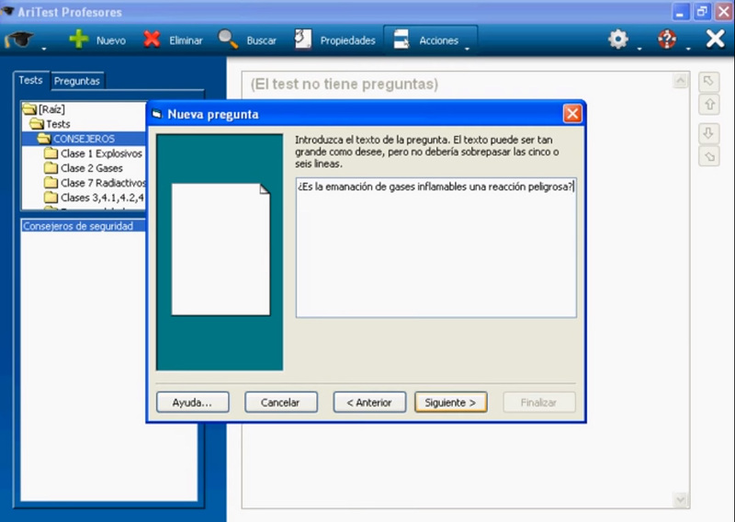735x522 pixels.
Task: Go back with < Anterior button
Action: pyautogui.click(x=369, y=403)
